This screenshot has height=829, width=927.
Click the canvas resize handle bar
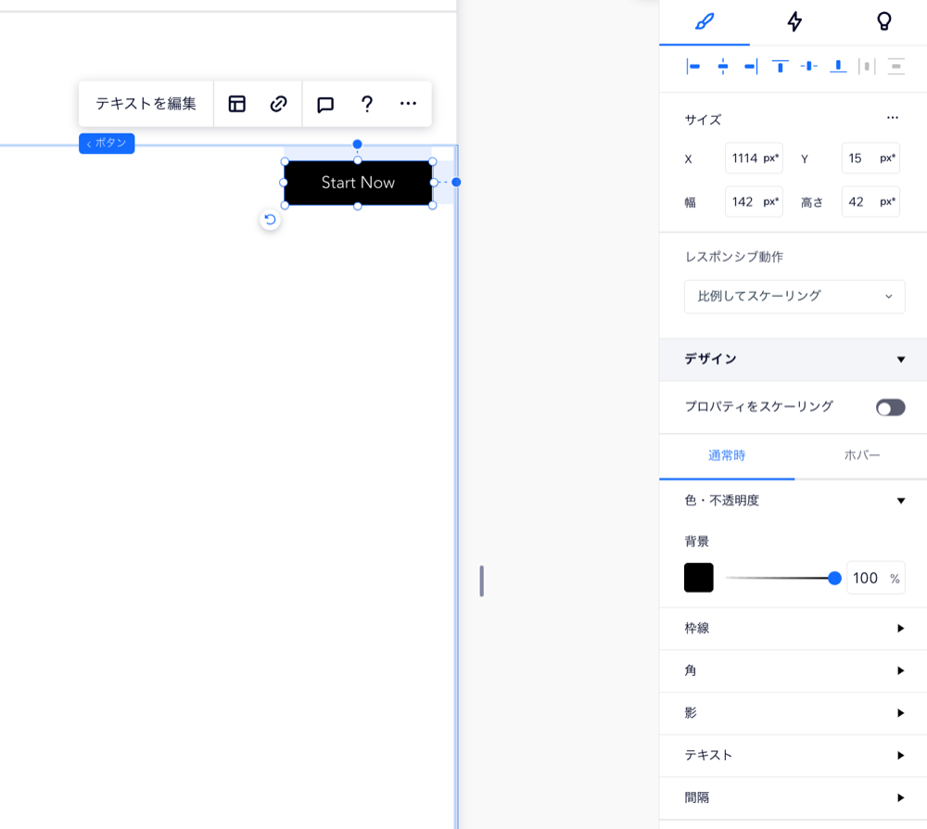point(482,580)
